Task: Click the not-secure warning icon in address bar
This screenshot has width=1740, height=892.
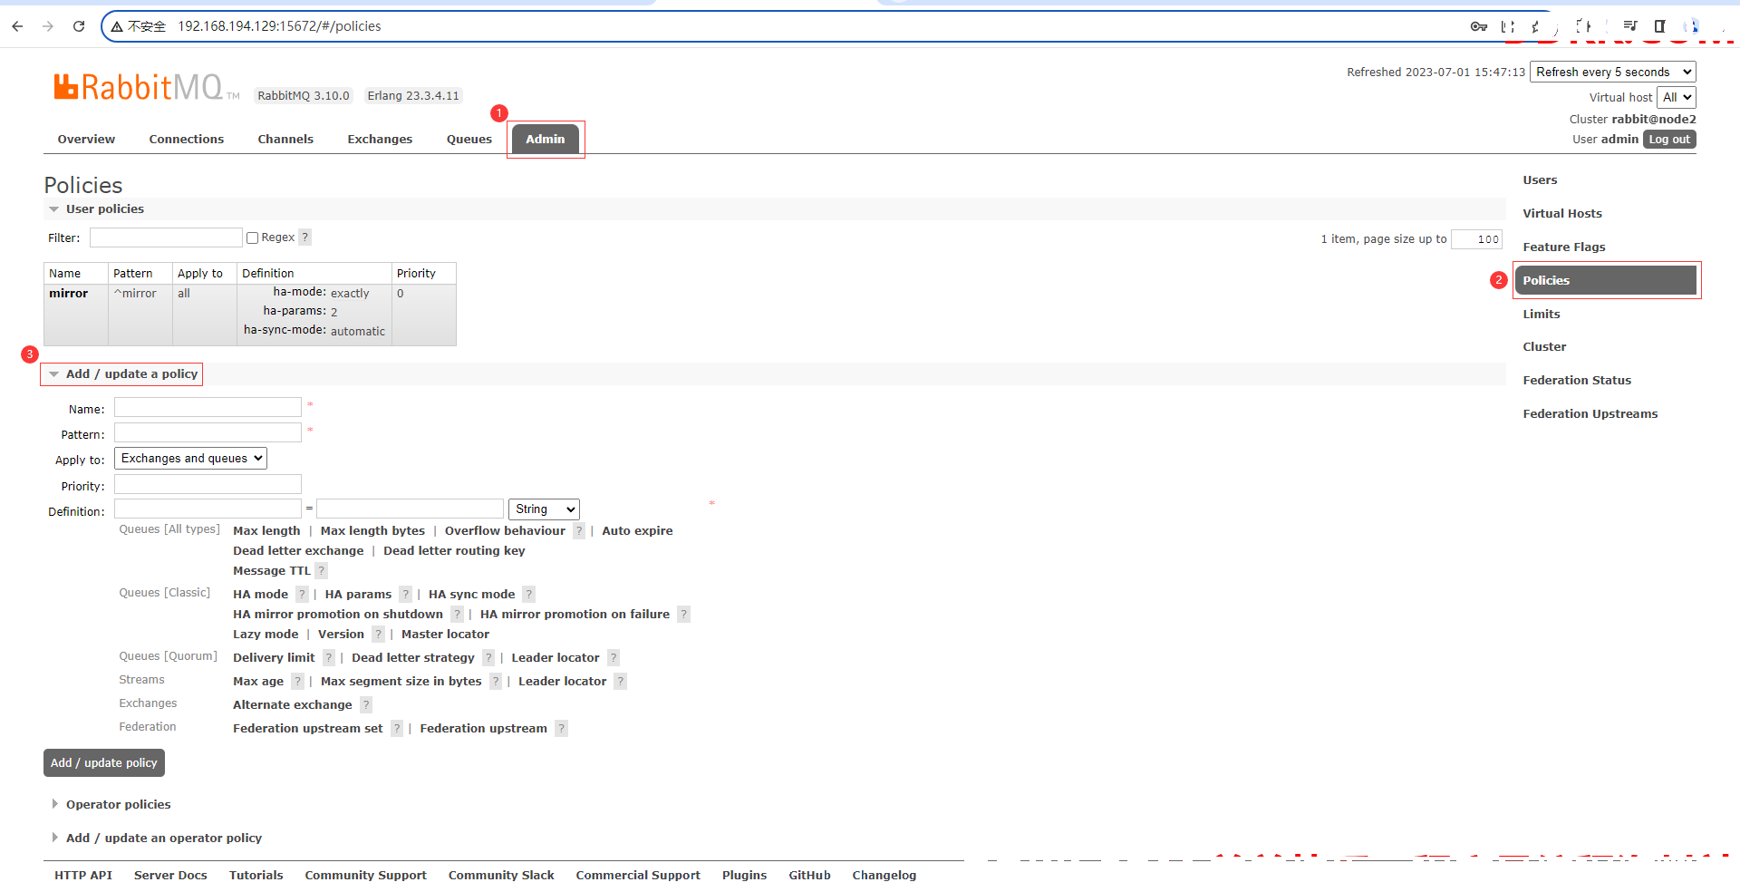Action: 117,26
